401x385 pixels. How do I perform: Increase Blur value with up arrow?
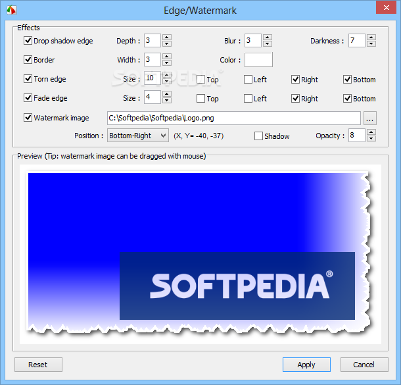click(x=268, y=38)
